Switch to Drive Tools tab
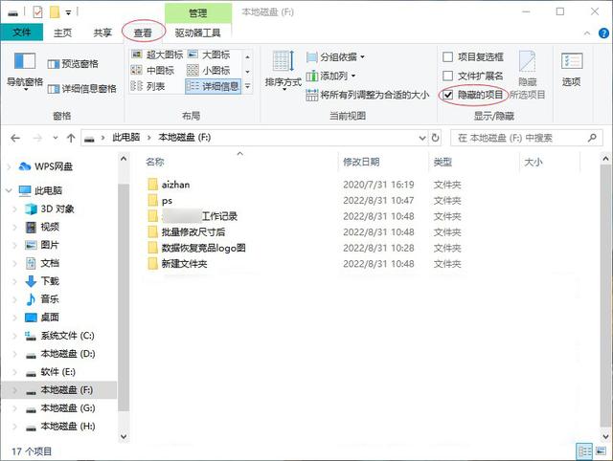Screen dimensions: 613x461 [x=198, y=33]
